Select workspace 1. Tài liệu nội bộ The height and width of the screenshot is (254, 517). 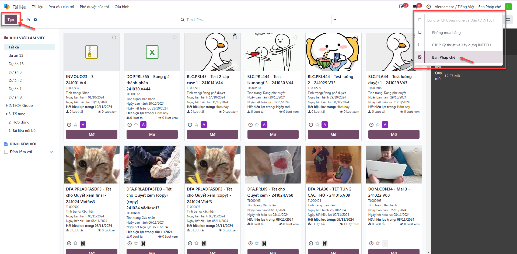point(22,130)
